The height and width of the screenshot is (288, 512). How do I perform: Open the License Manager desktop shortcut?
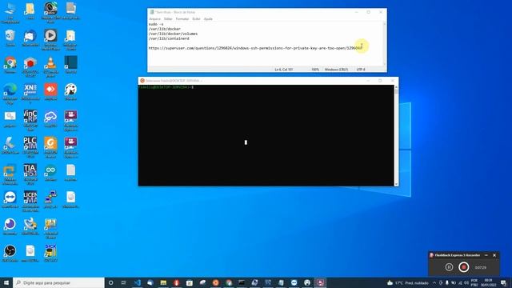click(x=30, y=201)
